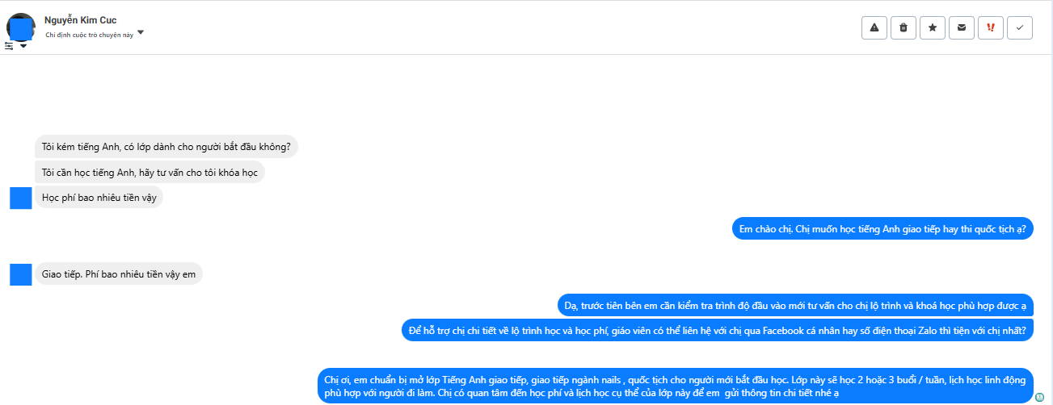The image size is (1053, 405).
Task: Click the seen-receipt icon by the last message
Action: [1039, 396]
